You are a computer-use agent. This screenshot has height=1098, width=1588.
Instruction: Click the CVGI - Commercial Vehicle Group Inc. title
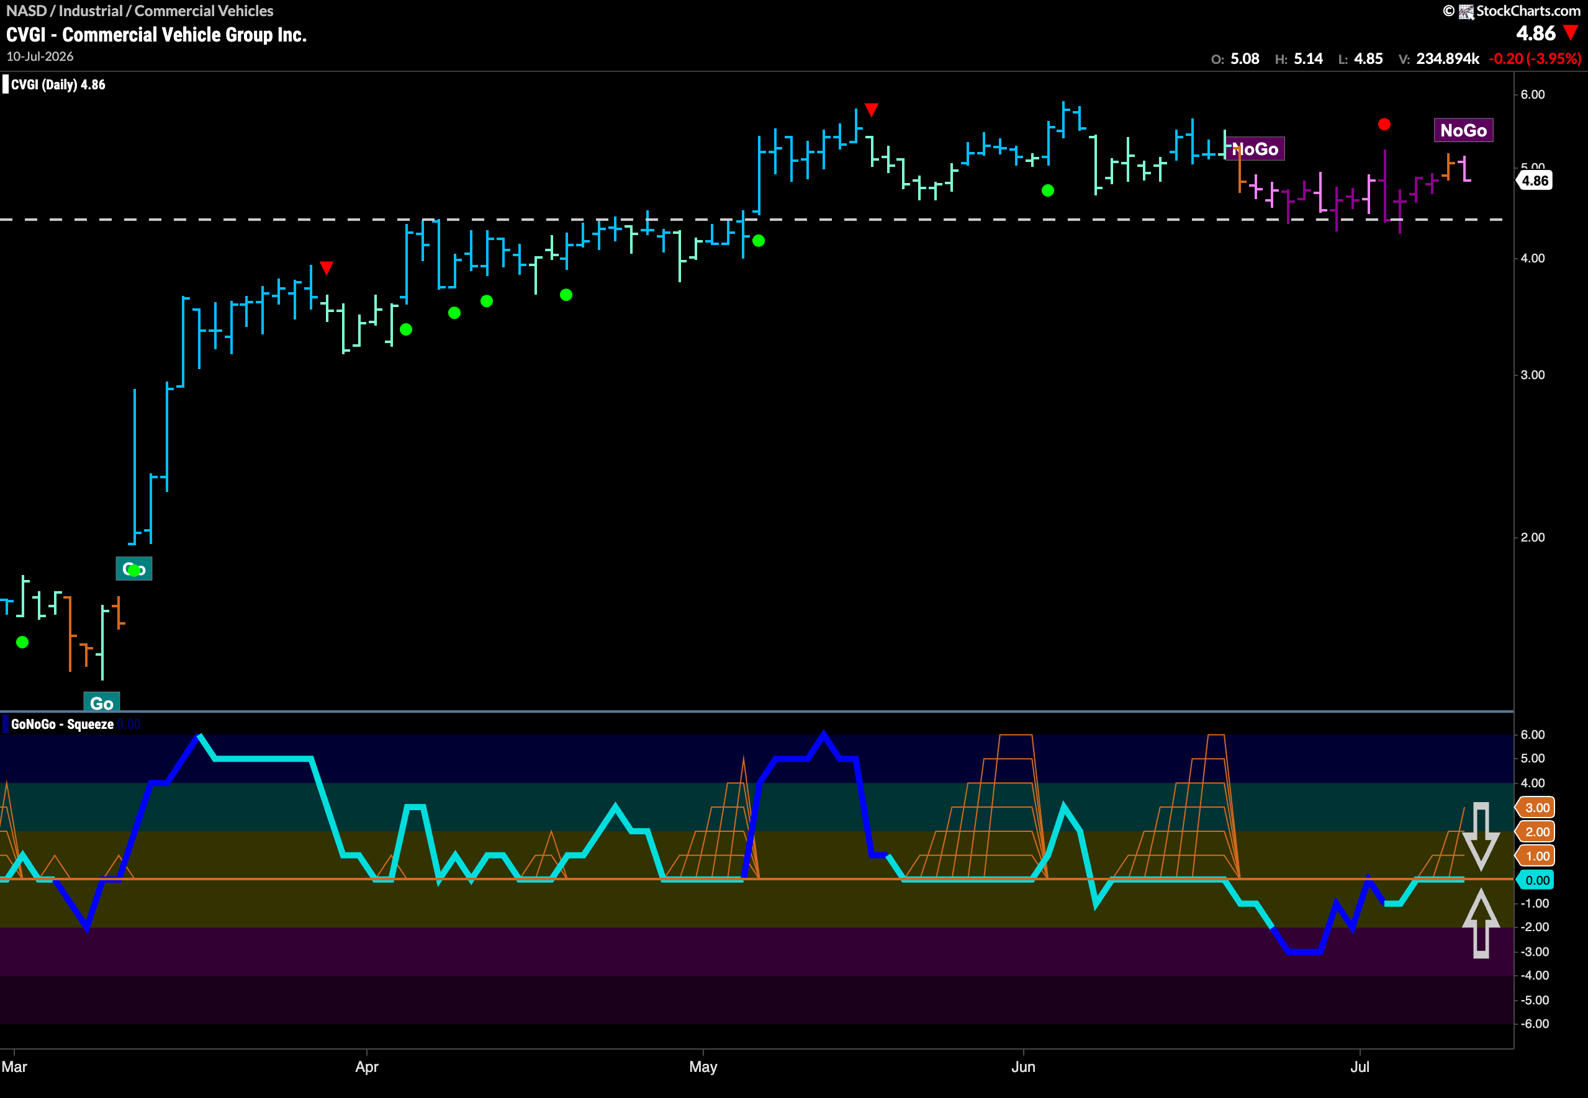(156, 34)
